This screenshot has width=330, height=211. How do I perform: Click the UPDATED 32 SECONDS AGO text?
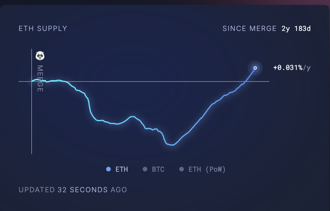point(73,190)
